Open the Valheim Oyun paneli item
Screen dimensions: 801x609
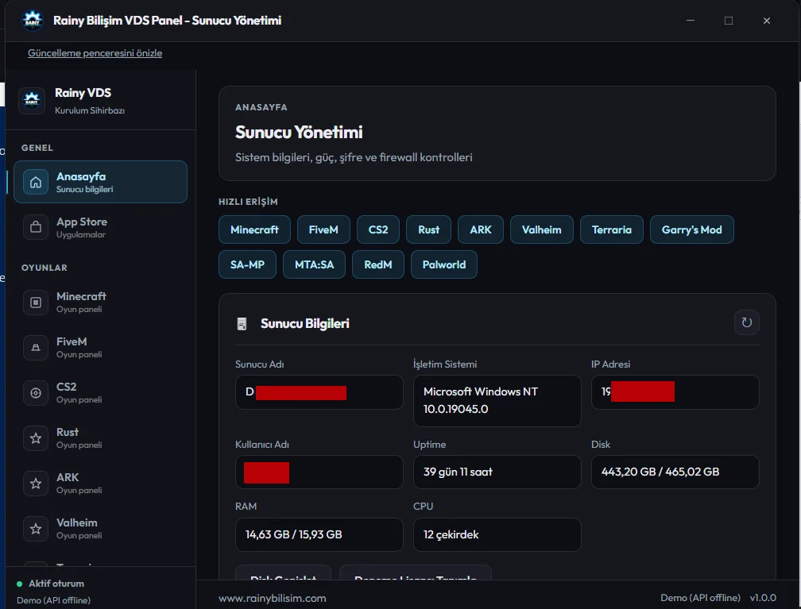101,528
